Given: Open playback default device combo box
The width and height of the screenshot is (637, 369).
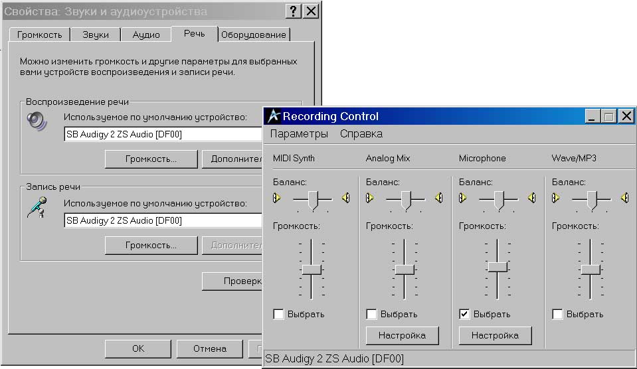Looking at the screenshot, I should tap(163, 134).
